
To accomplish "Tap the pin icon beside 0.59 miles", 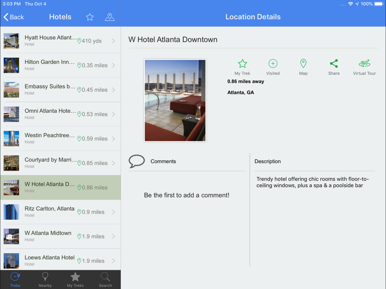I will [79, 139].
